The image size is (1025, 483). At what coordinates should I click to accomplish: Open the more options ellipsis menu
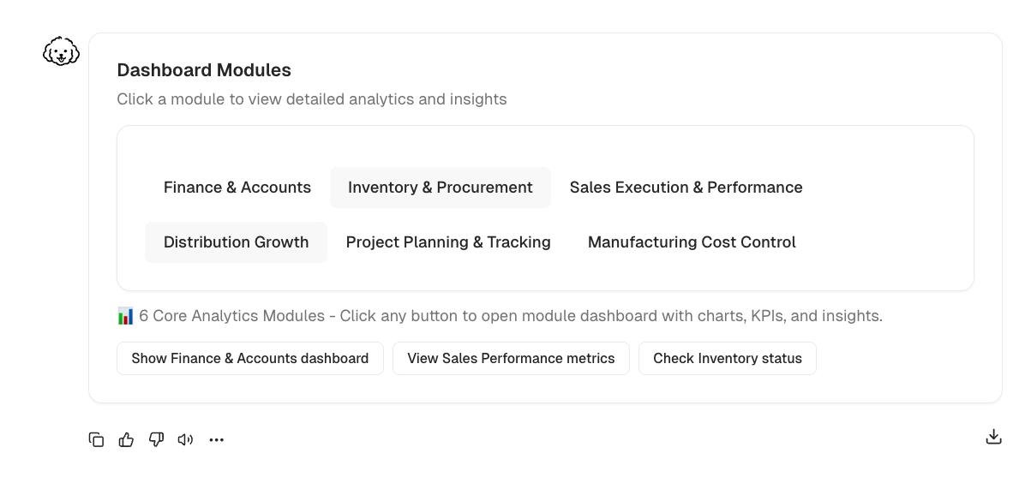point(217,439)
